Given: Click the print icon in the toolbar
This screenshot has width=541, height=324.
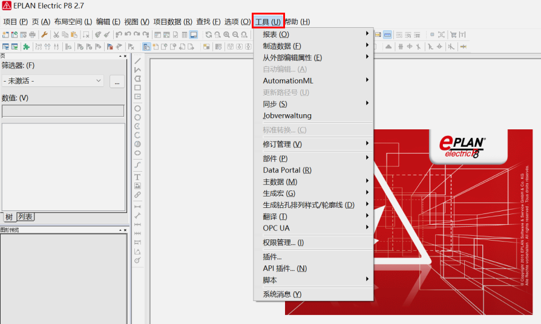Looking at the screenshot, I should (32, 35).
